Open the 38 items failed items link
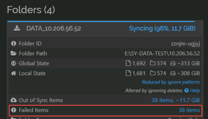 click(189, 110)
